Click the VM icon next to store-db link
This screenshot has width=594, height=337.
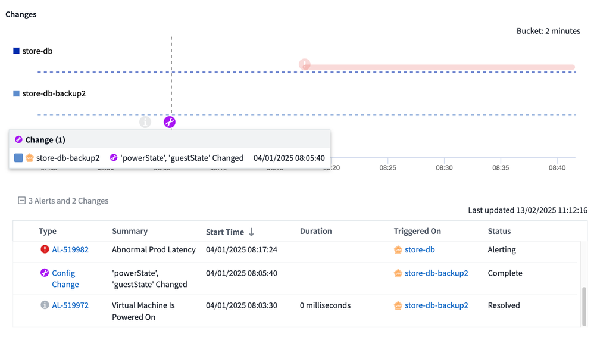pyautogui.click(x=398, y=250)
